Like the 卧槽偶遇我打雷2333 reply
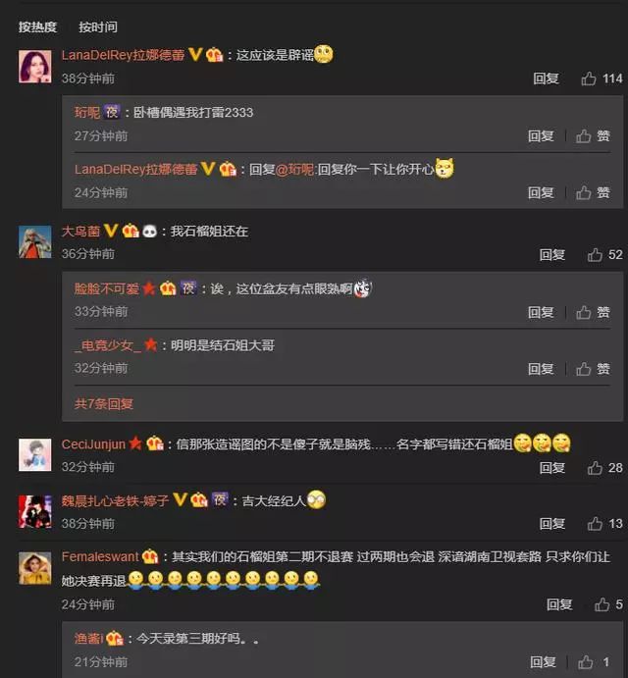 coord(593,136)
